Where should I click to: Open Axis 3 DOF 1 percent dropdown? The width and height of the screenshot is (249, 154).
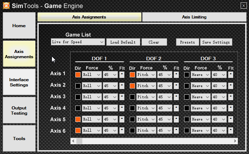tap(110, 97)
